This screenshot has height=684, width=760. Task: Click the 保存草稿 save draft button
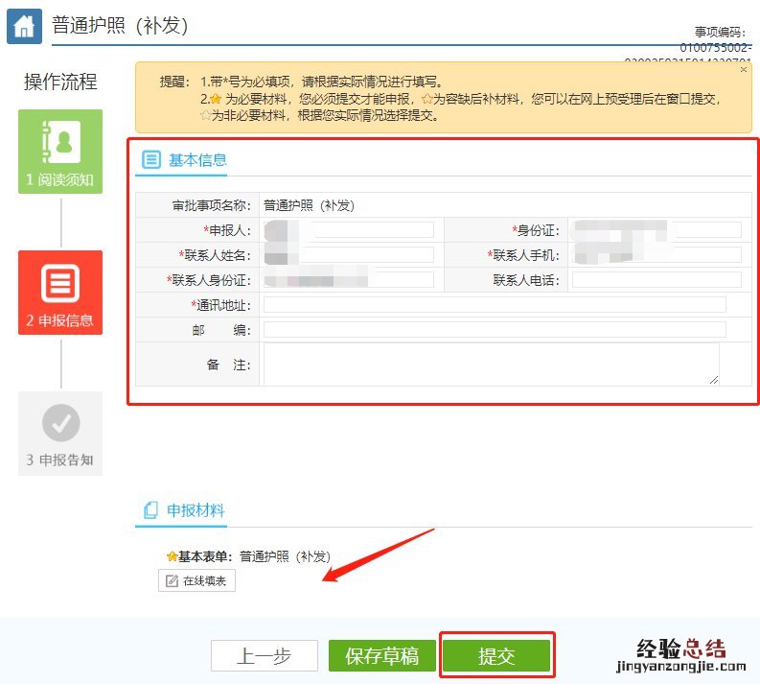click(x=381, y=656)
